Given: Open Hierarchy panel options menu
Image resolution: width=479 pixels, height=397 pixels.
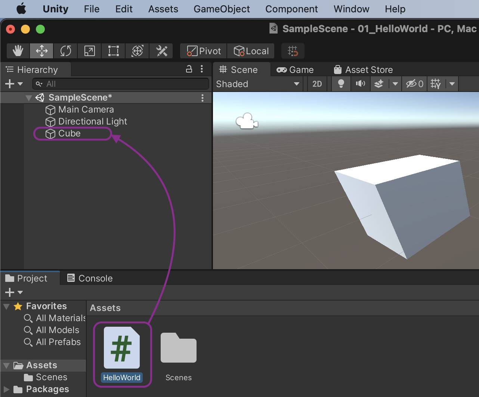Looking at the screenshot, I should pyautogui.click(x=202, y=69).
